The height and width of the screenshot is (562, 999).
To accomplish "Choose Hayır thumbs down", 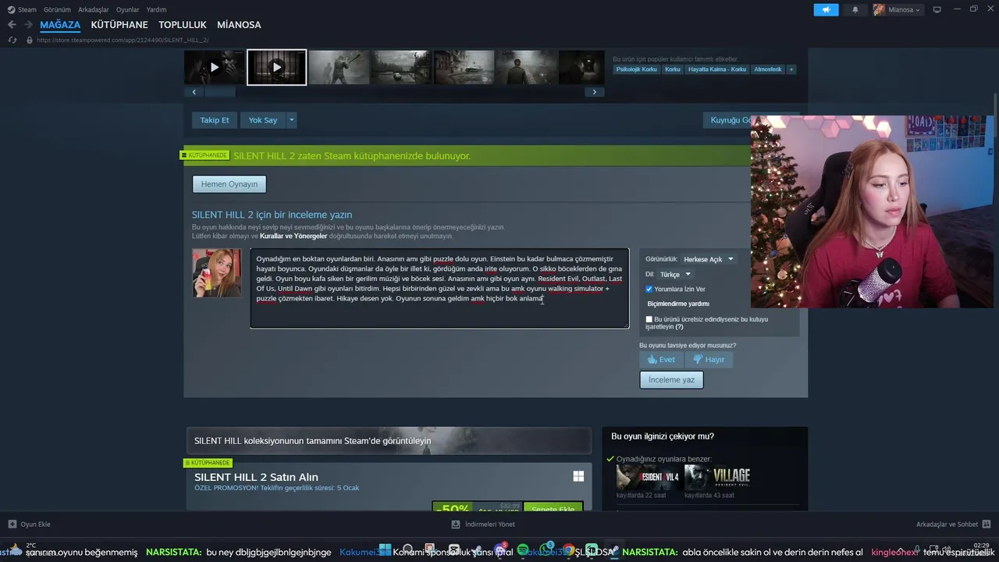I will [709, 360].
